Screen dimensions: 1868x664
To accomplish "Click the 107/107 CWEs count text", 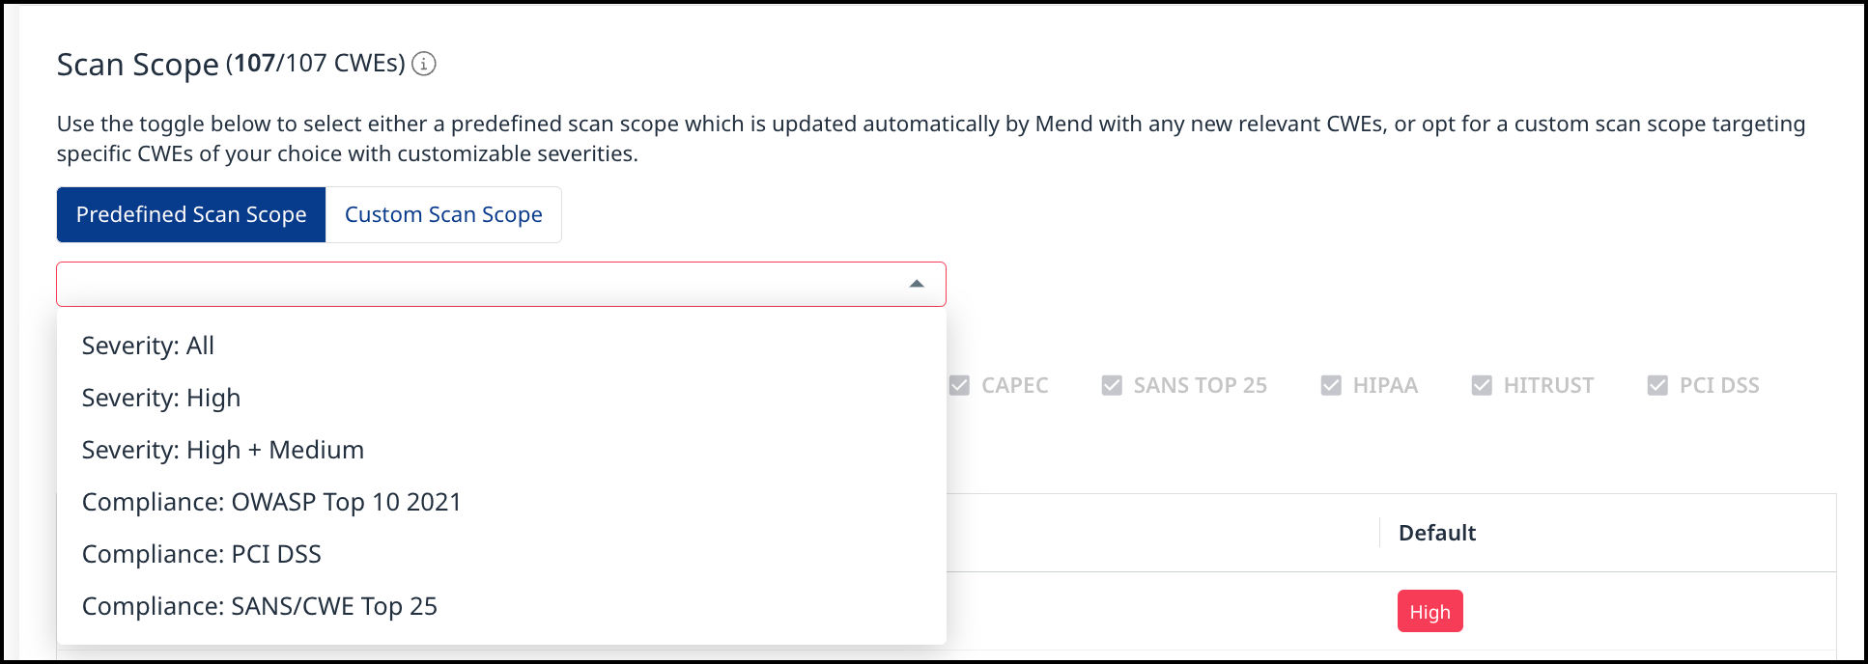I will 316,64.
